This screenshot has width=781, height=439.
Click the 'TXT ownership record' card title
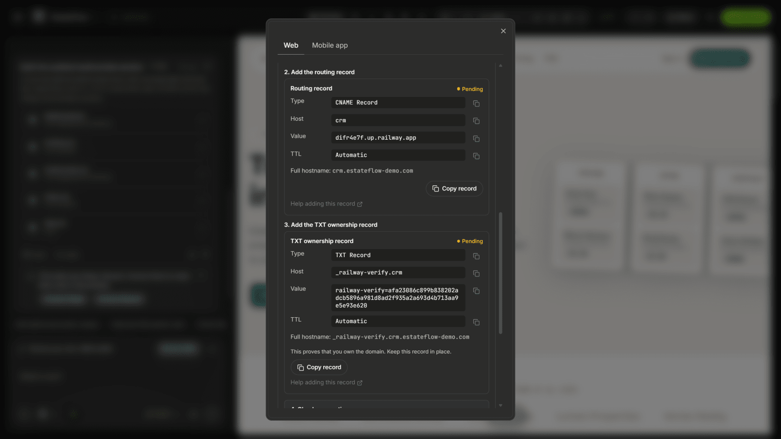(322, 241)
